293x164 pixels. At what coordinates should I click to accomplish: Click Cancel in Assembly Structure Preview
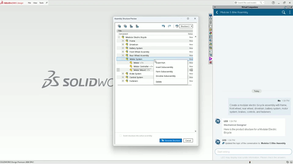coord(188,141)
